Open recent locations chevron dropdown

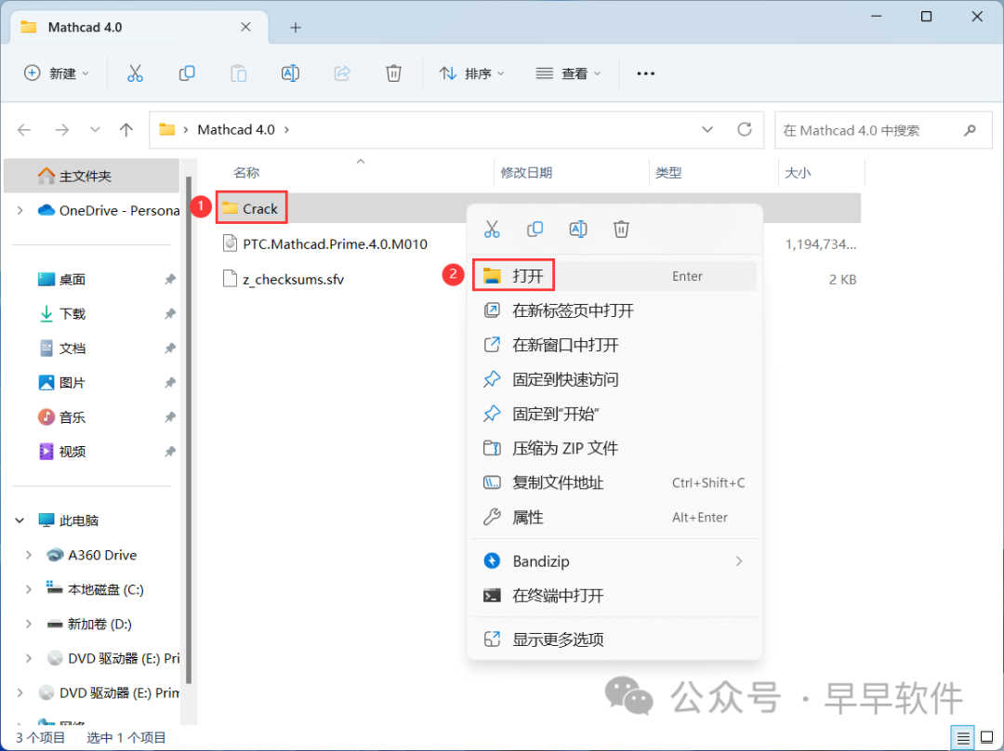95,130
